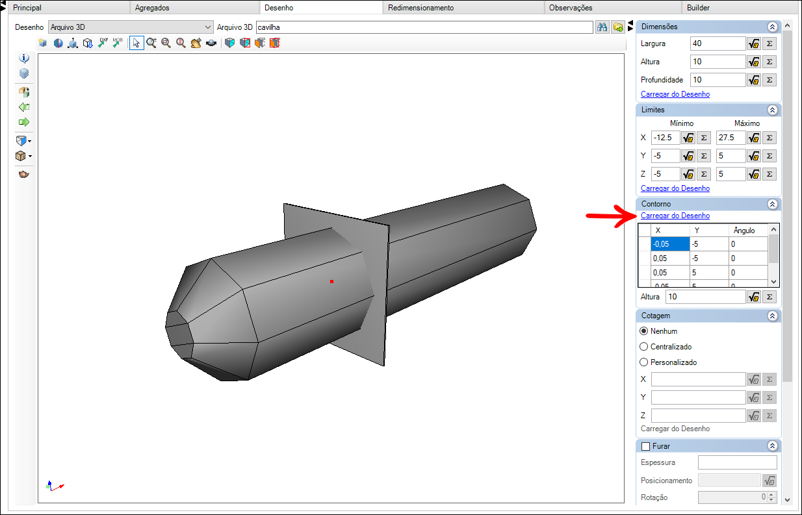The image size is (802, 515).
Task: Click the orange cube section icon
Action: [x=259, y=43]
